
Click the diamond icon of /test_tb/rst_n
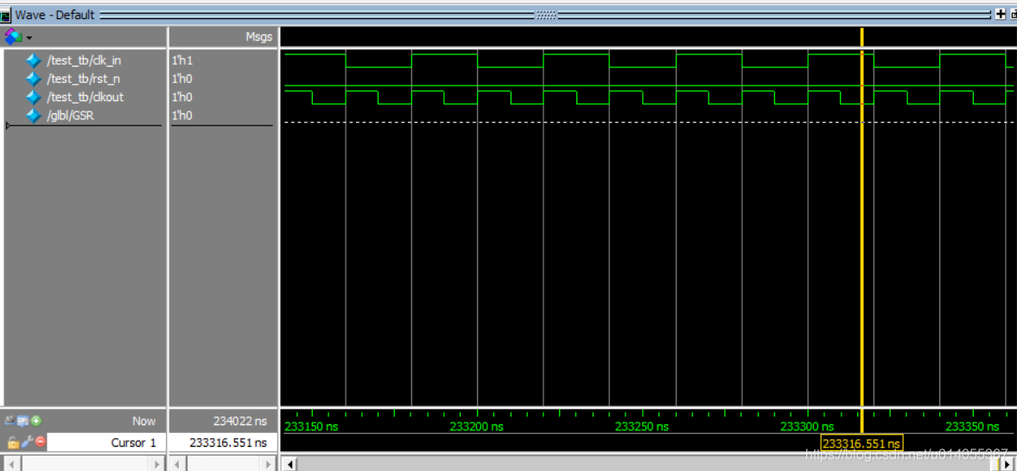(x=33, y=80)
